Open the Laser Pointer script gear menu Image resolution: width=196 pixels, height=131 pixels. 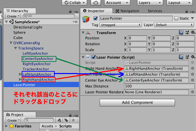[x=193, y=57]
